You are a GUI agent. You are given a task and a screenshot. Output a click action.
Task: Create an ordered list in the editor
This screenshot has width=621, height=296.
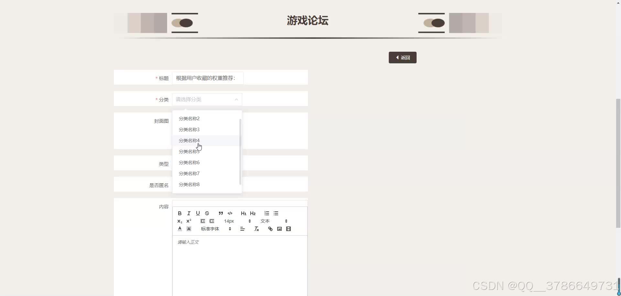tap(266, 213)
